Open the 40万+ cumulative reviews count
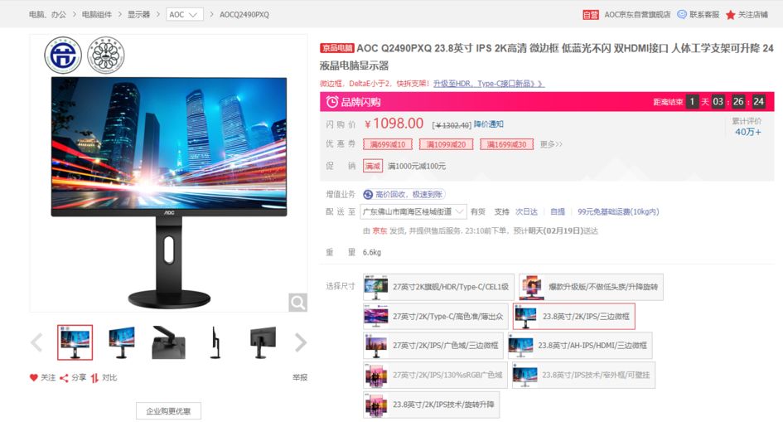 click(747, 132)
